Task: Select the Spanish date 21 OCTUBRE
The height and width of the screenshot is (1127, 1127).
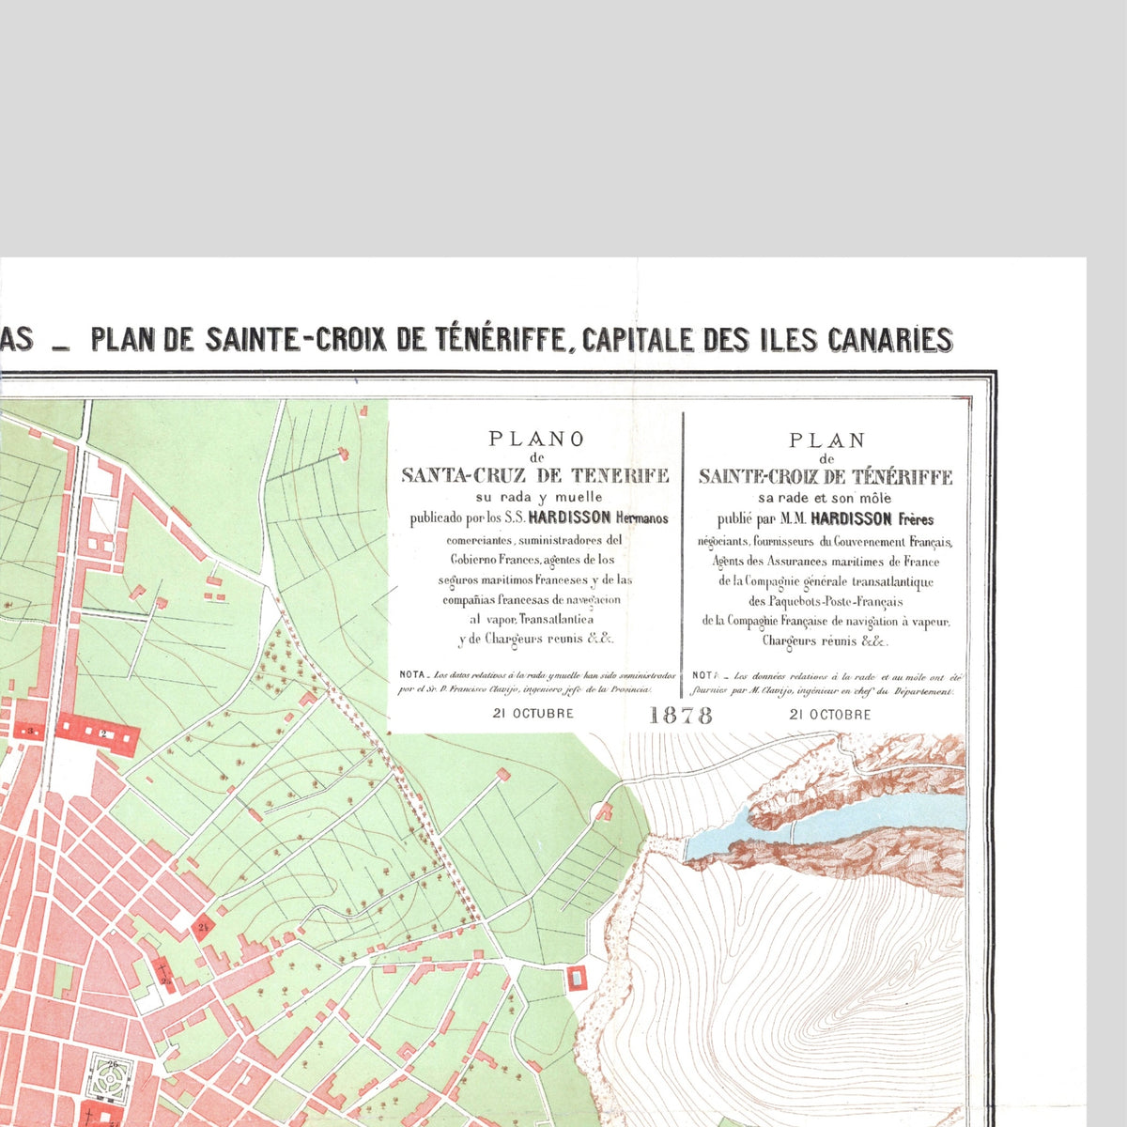Action: pyautogui.click(x=533, y=714)
